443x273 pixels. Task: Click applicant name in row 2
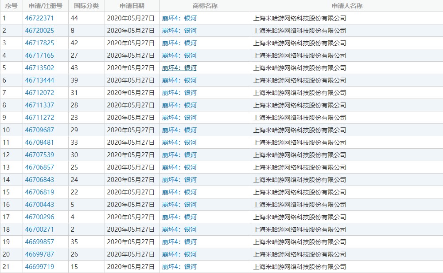[x=300, y=31]
